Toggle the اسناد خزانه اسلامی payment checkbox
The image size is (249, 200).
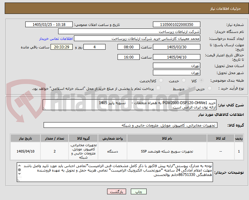pyautogui.click(x=158, y=88)
